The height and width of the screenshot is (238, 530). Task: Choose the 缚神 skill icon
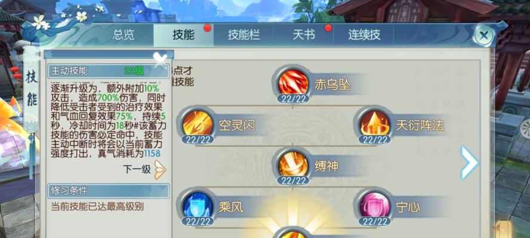[x=292, y=165]
